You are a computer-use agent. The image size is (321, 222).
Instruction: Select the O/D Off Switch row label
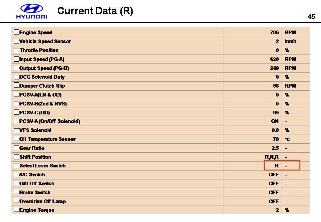pyautogui.click(x=37, y=183)
